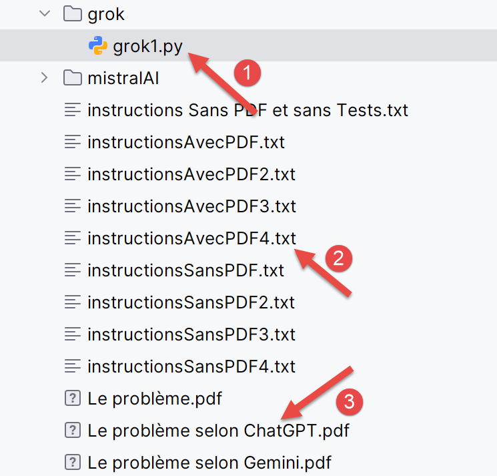Click the Python icon beside grok1.py

pos(98,45)
